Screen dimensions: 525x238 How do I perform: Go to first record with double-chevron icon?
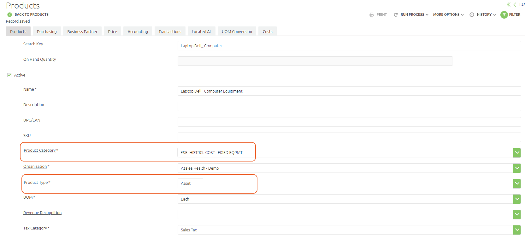coord(509,4)
